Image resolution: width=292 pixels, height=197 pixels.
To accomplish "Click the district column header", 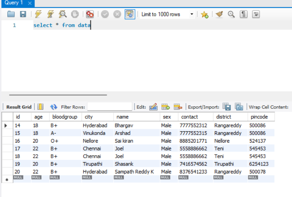I will [x=230, y=117].
